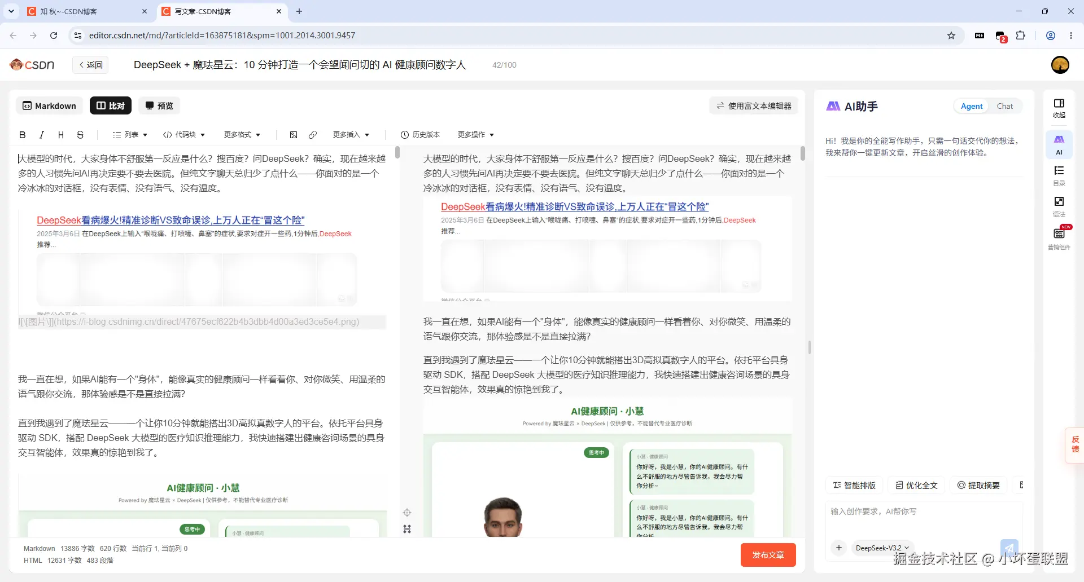This screenshot has width=1084, height=582.
Task: Click the AI健康顾问 screenshot in preview pane
Action: 607,468
